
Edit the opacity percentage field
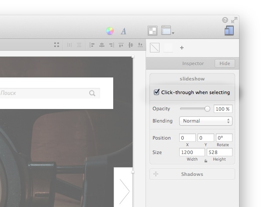pos(223,109)
